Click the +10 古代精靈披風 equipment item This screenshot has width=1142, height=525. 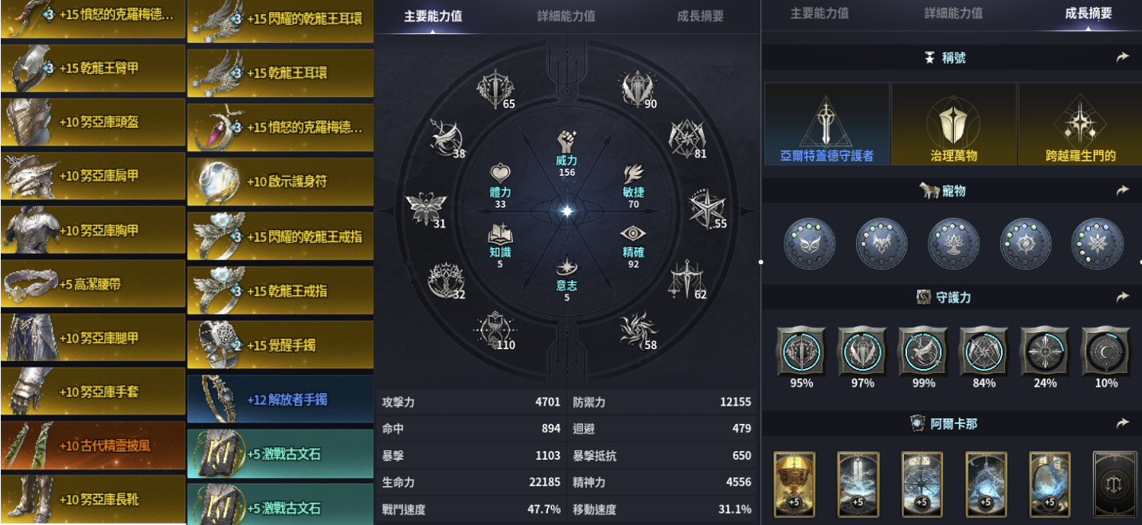click(93, 445)
